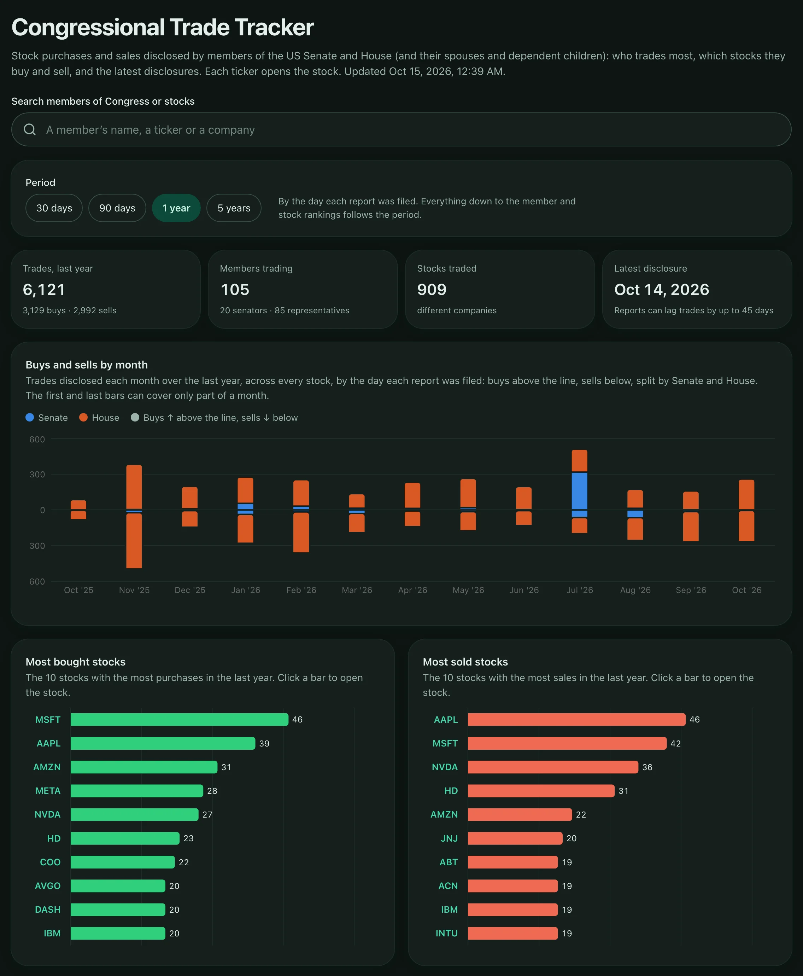The height and width of the screenshot is (976, 803).
Task: Open the AMZN most-bought bar
Action: [x=144, y=767]
